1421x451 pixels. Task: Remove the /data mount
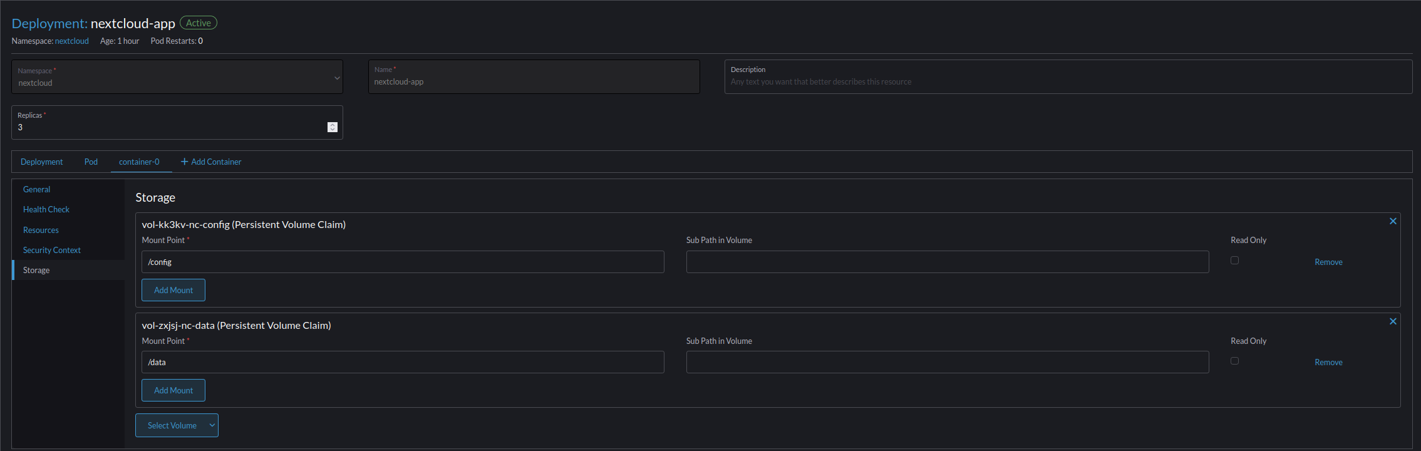point(1328,362)
